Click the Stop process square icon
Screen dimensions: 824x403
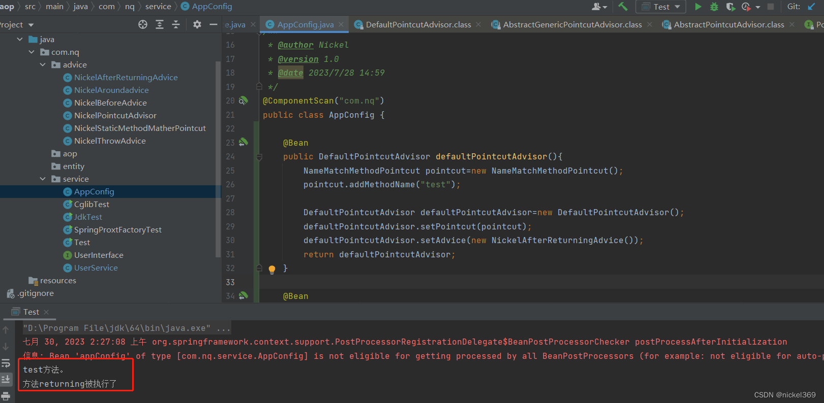tap(771, 7)
